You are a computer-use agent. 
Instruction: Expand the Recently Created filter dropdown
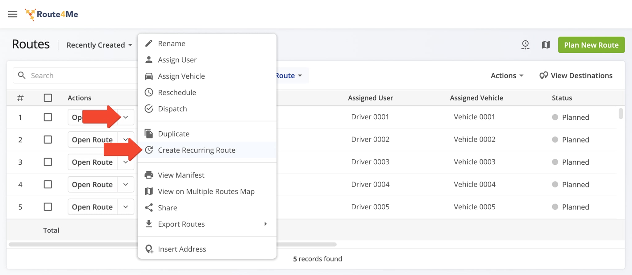99,45
